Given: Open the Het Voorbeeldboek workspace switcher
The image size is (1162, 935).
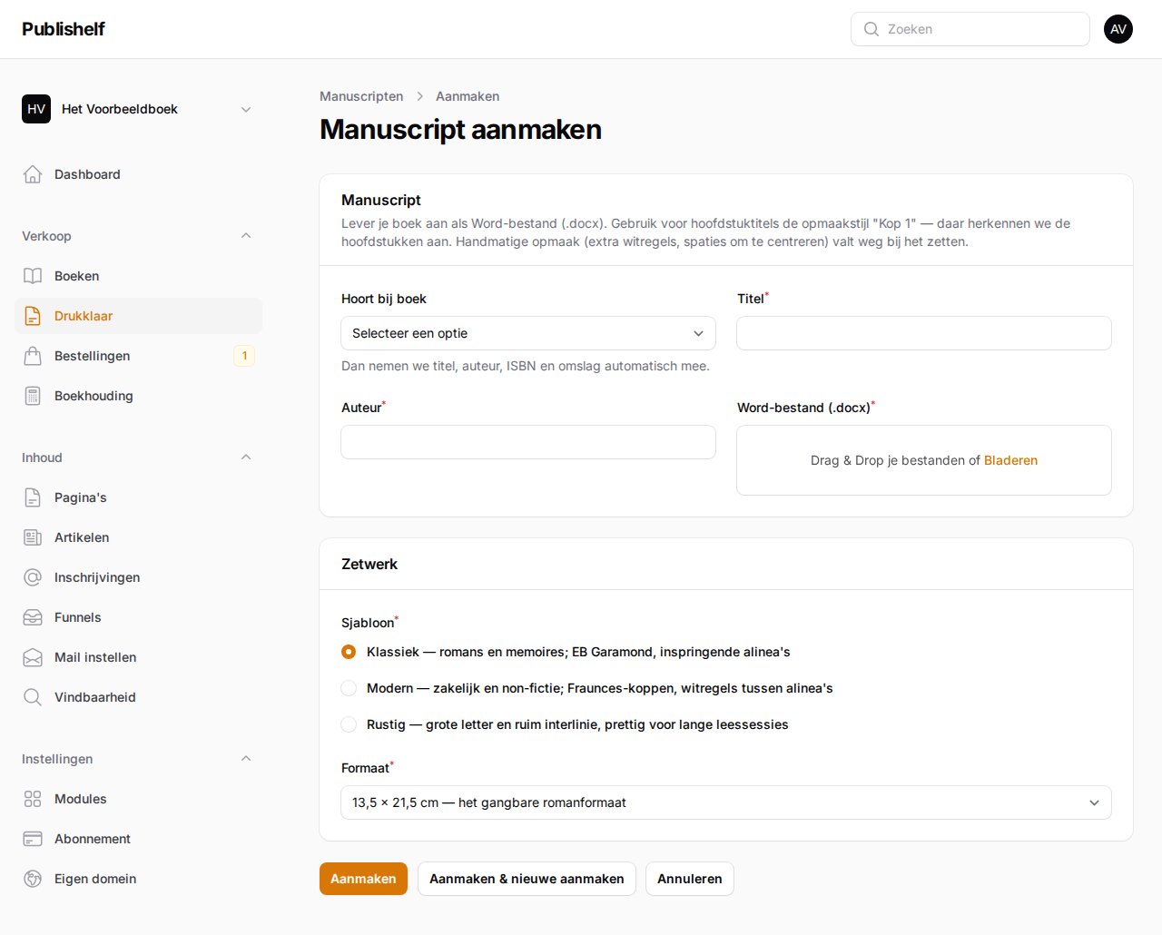Looking at the screenshot, I should click(x=138, y=109).
